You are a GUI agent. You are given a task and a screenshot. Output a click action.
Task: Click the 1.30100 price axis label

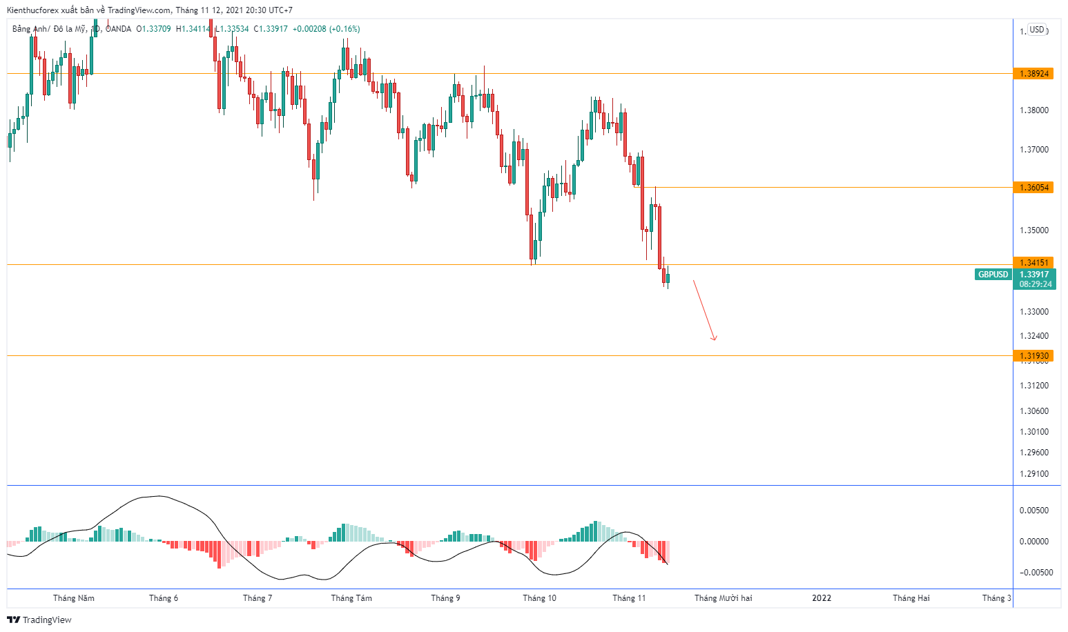(1033, 432)
